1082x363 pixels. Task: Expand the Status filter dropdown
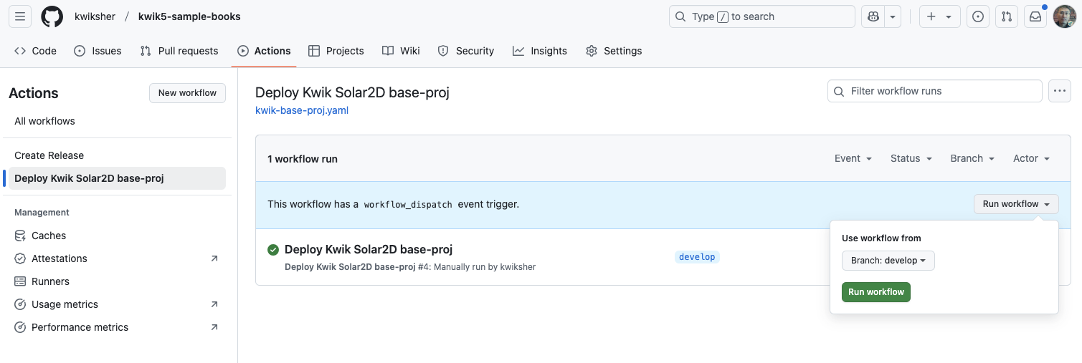pyautogui.click(x=911, y=158)
